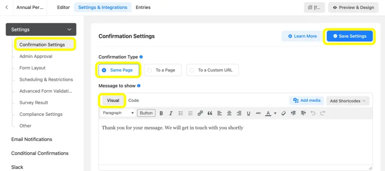Go back using the left chevron
Screen dimensions: 385x171
click(x=7, y=7)
